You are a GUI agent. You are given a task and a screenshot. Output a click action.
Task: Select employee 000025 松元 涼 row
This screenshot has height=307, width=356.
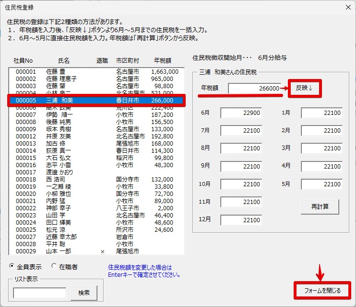point(96,230)
